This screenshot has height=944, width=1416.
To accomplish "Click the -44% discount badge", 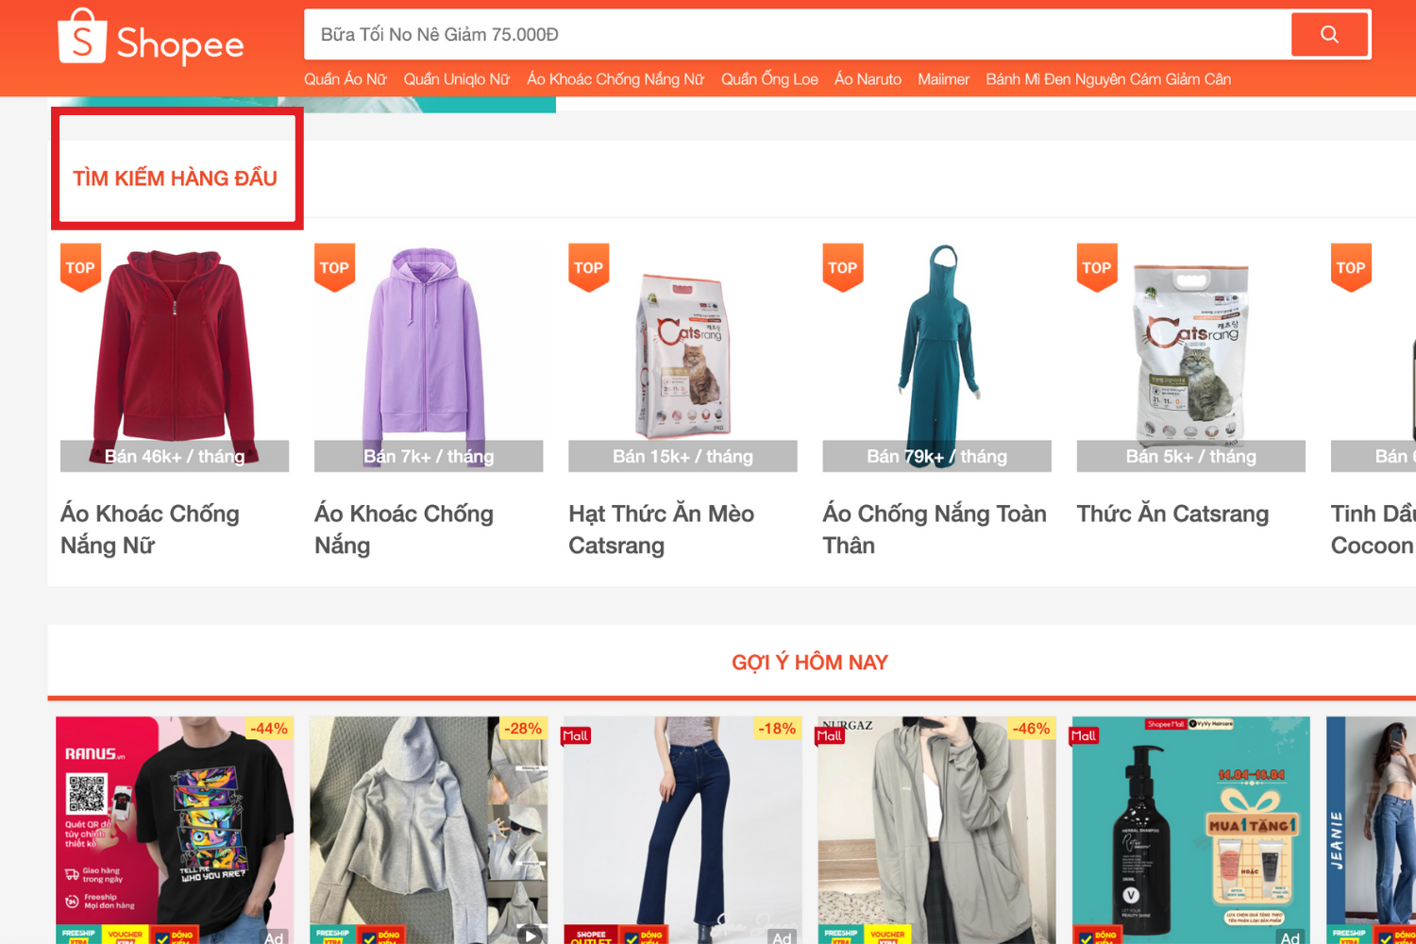I will tap(269, 729).
